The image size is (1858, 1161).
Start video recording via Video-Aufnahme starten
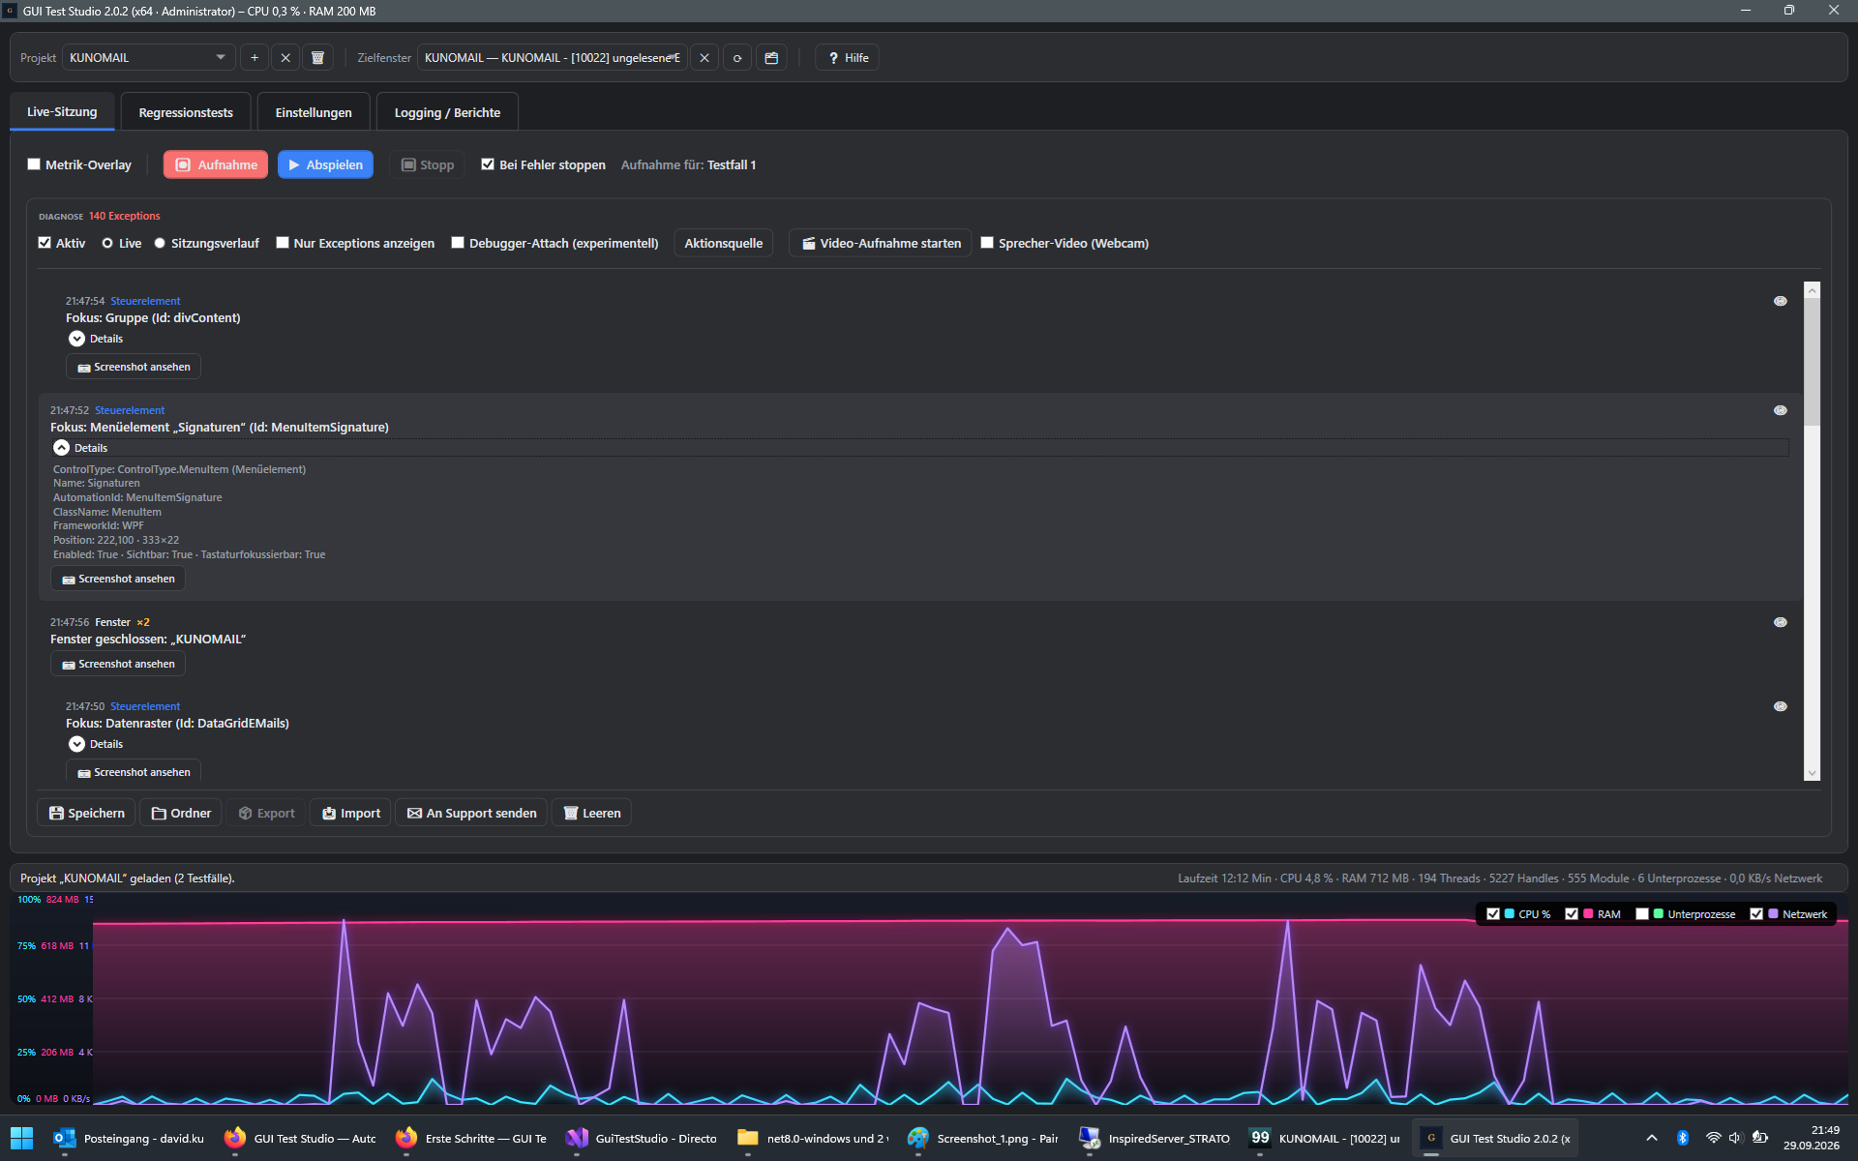[x=881, y=243]
